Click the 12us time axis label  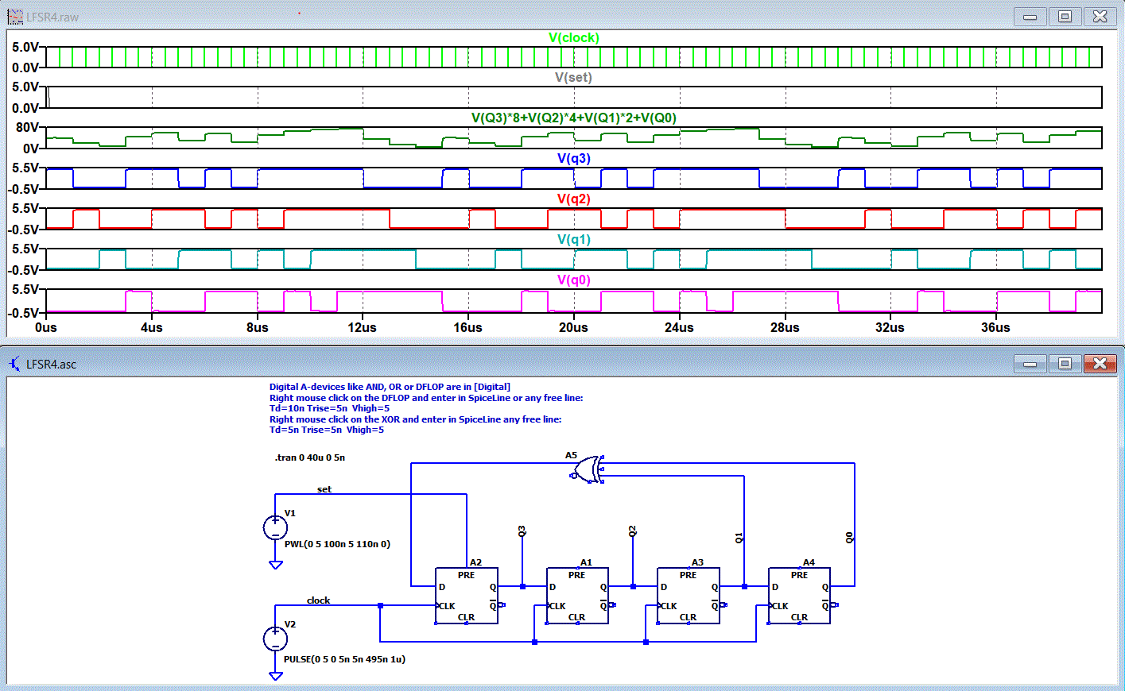pyautogui.click(x=362, y=327)
